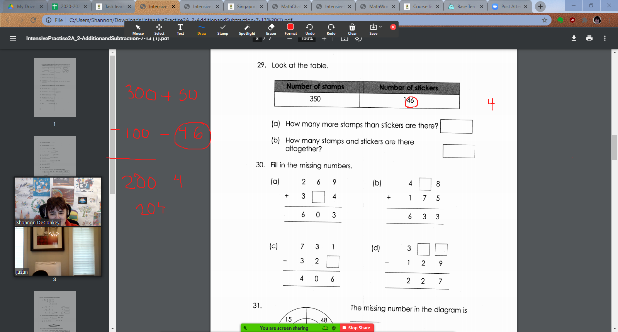Reload the current page
The height and width of the screenshot is (332, 618).
tap(33, 20)
